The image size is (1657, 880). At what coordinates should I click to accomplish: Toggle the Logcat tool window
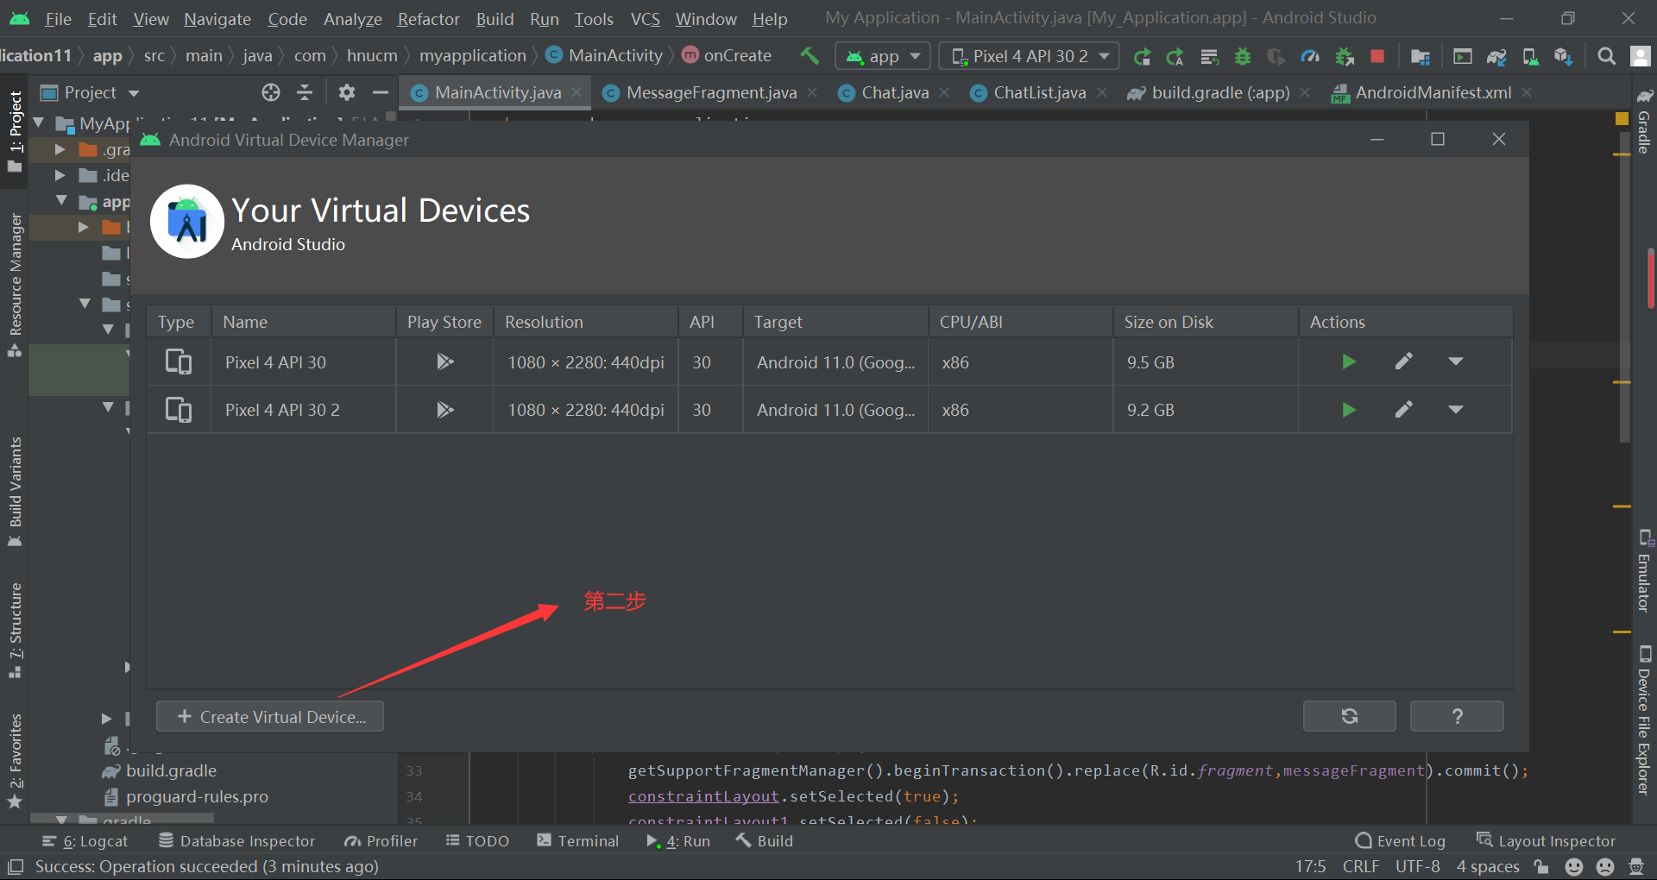[85, 841]
